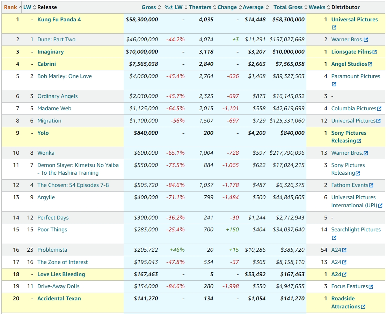Open the Problemista release link
387x314 pixels.
pyautogui.click(x=52, y=250)
